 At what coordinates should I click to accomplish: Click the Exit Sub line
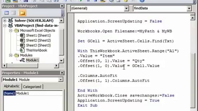tap(88, 105)
